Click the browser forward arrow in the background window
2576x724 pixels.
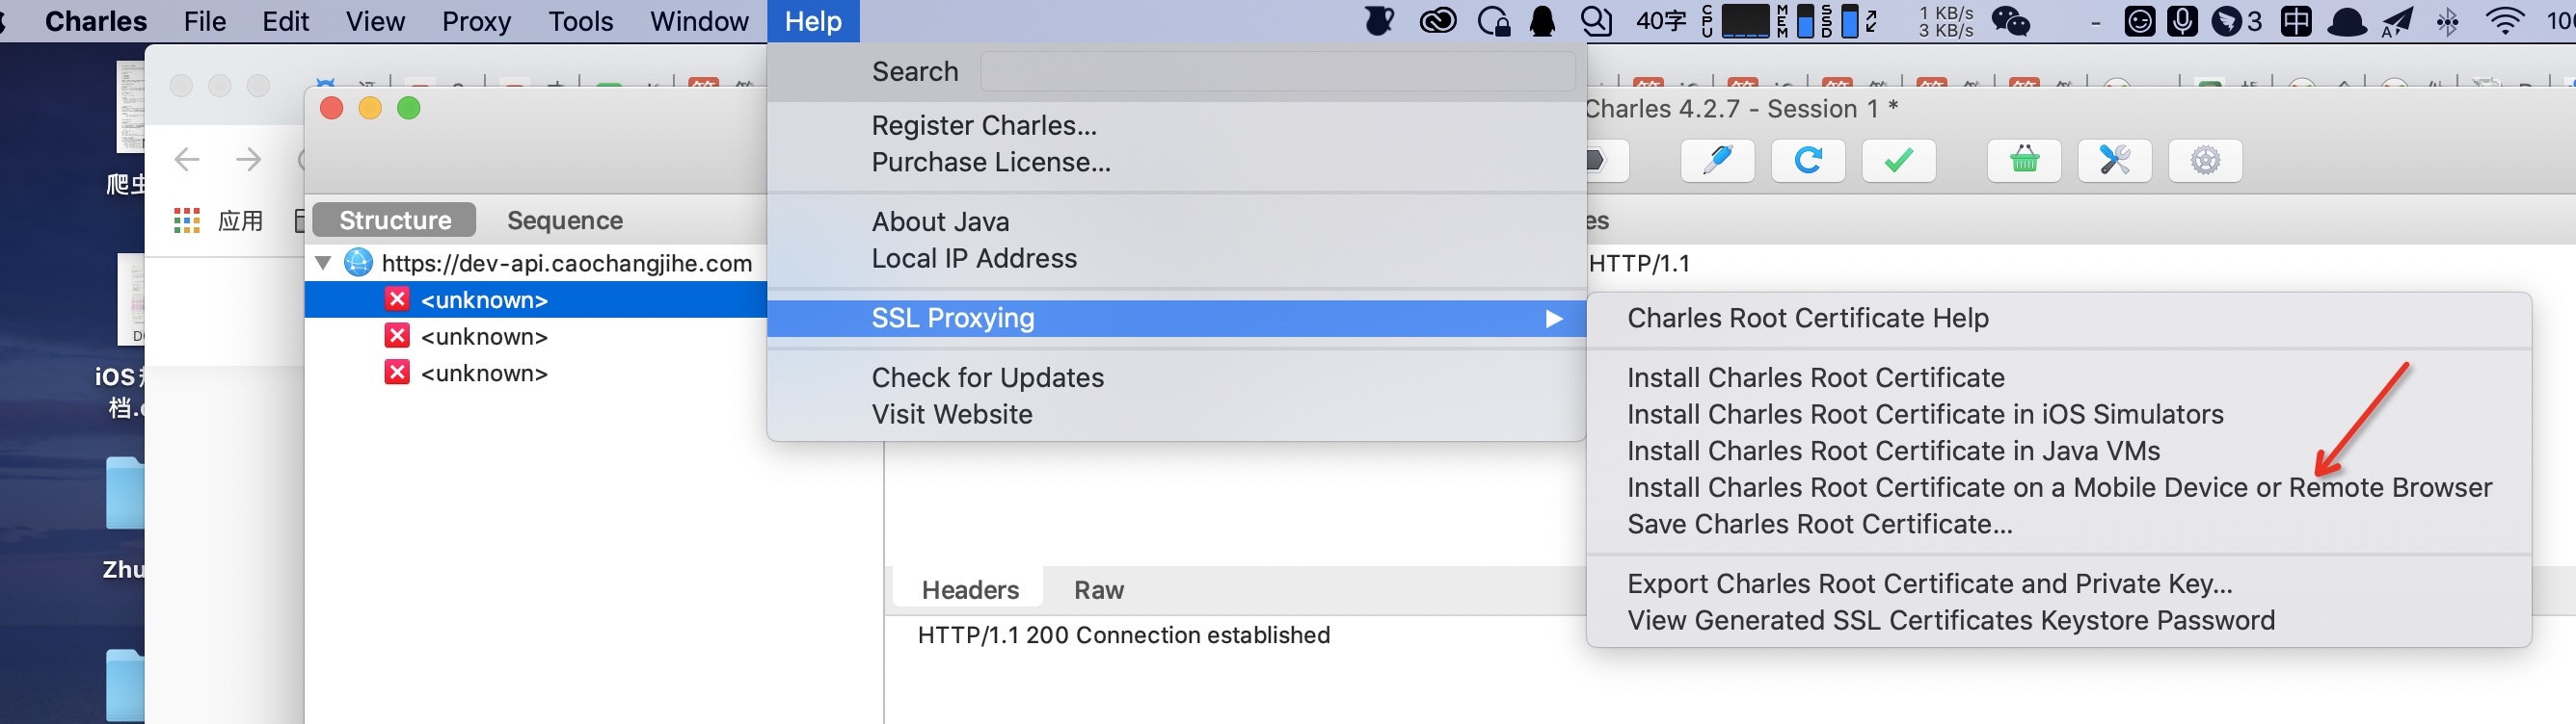point(248,159)
